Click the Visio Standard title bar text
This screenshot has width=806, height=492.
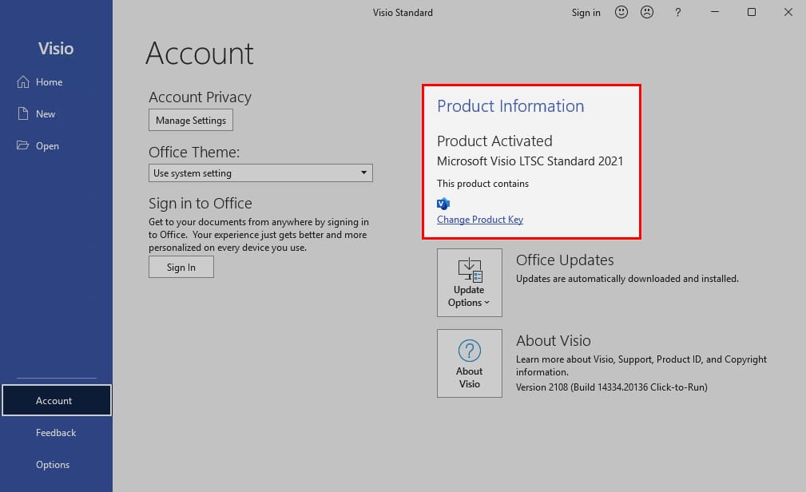403,13
